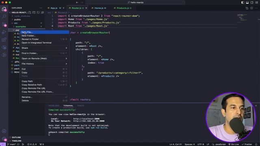
Task: Go back using navigation arrow
Action: tap(77, 2)
